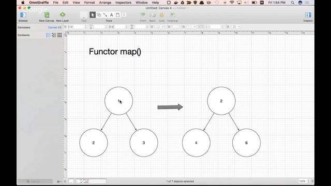Viewport: 331px width, 186px height.
Task: Select the top circle of right tree
Action: click(221, 101)
